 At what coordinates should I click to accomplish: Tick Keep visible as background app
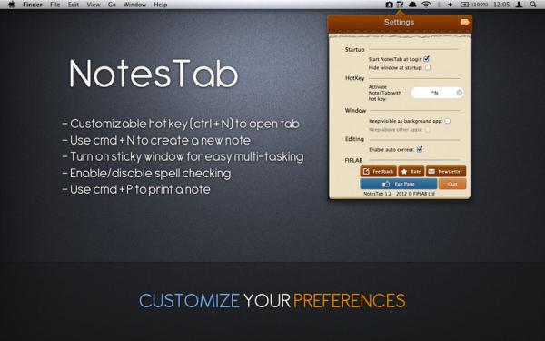tap(447, 121)
